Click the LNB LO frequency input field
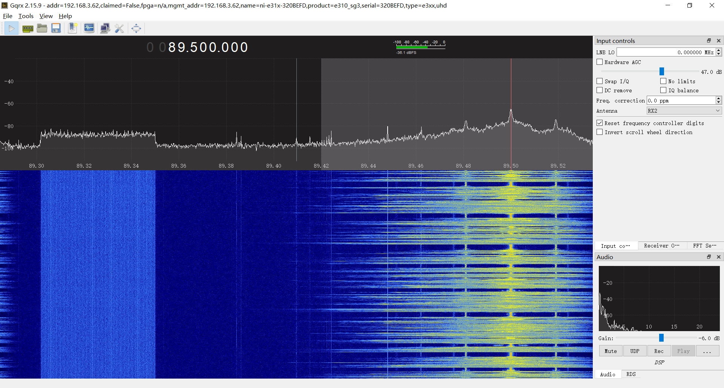This screenshot has width=724, height=388. (666, 52)
